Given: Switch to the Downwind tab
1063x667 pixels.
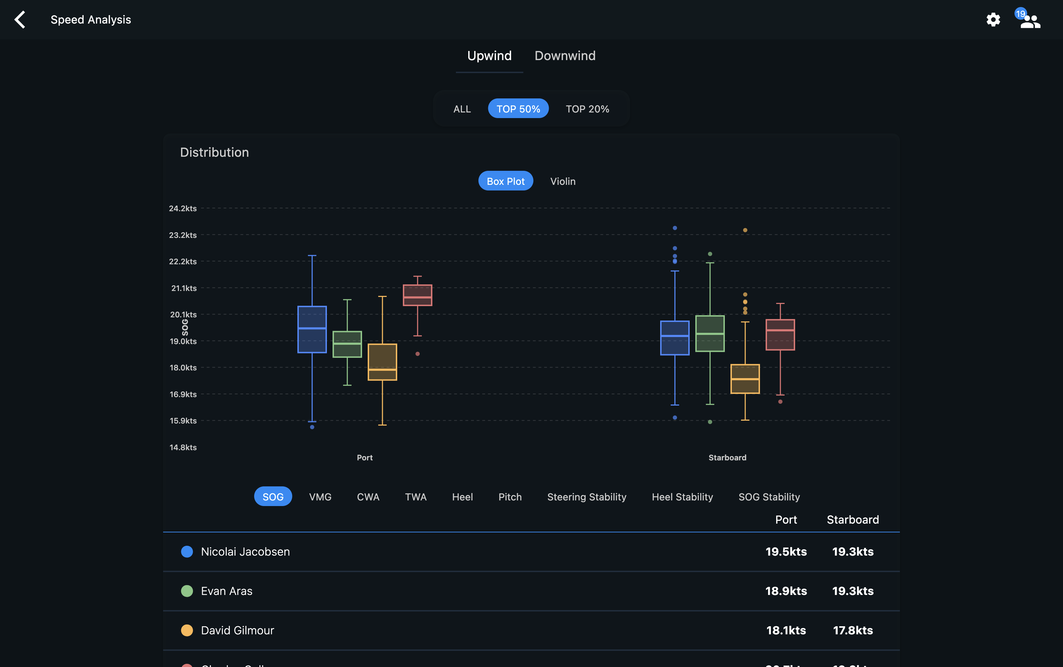Looking at the screenshot, I should click(x=565, y=56).
